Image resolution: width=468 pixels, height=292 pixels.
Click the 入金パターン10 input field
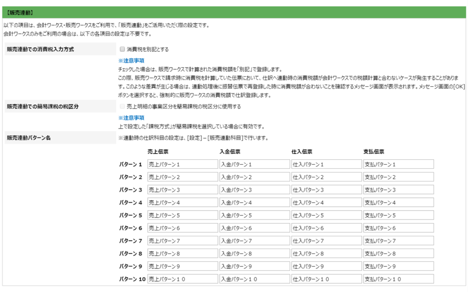(x=254, y=279)
